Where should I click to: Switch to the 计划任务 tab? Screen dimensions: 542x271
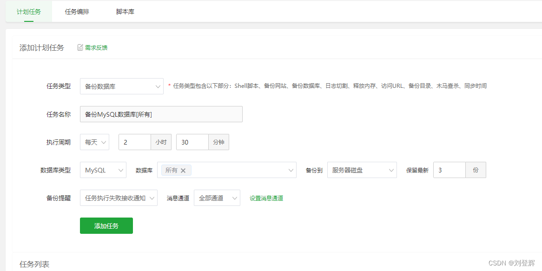tap(29, 12)
